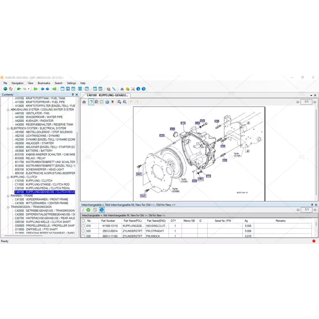Click the blue question mark help icon
Screen dimensions: 319x319
[144, 89]
